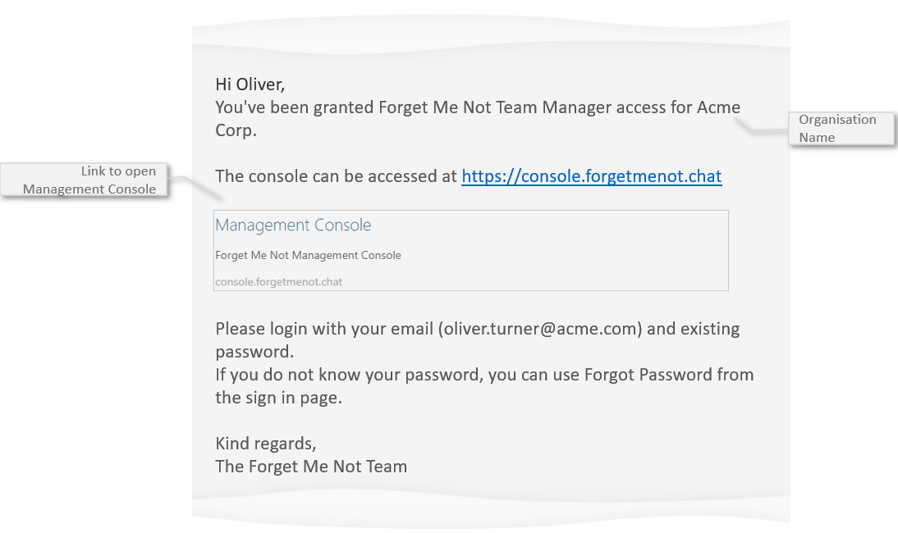The width and height of the screenshot is (898, 533).
Task: Select the Link to open Management Console callout
Action: [x=90, y=180]
